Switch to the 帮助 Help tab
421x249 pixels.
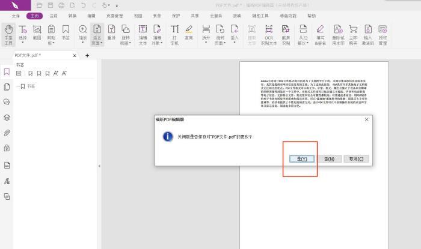click(312, 16)
